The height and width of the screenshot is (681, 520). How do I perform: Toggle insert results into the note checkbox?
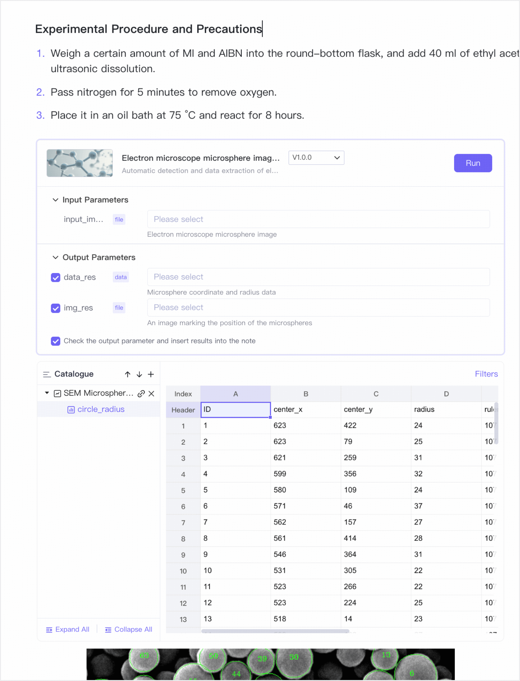coord(56,341)
